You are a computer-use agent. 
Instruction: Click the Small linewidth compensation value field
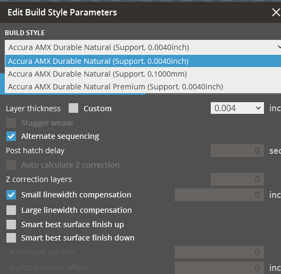click(219, 195)
